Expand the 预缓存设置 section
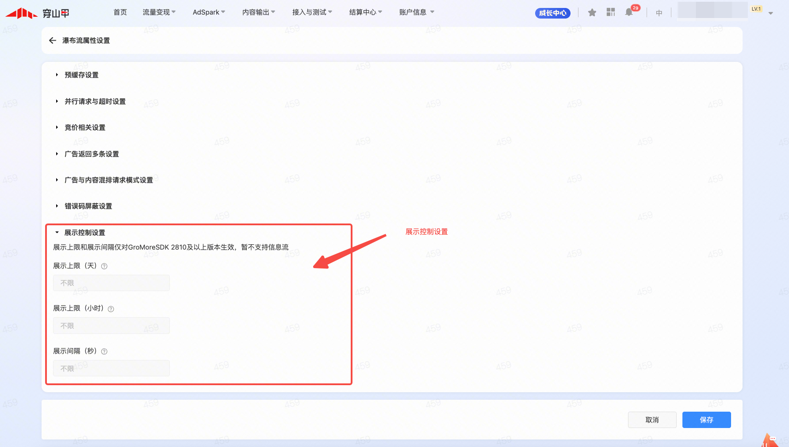Viewport: 789px width, 447px height. click(x=82, y=75)
